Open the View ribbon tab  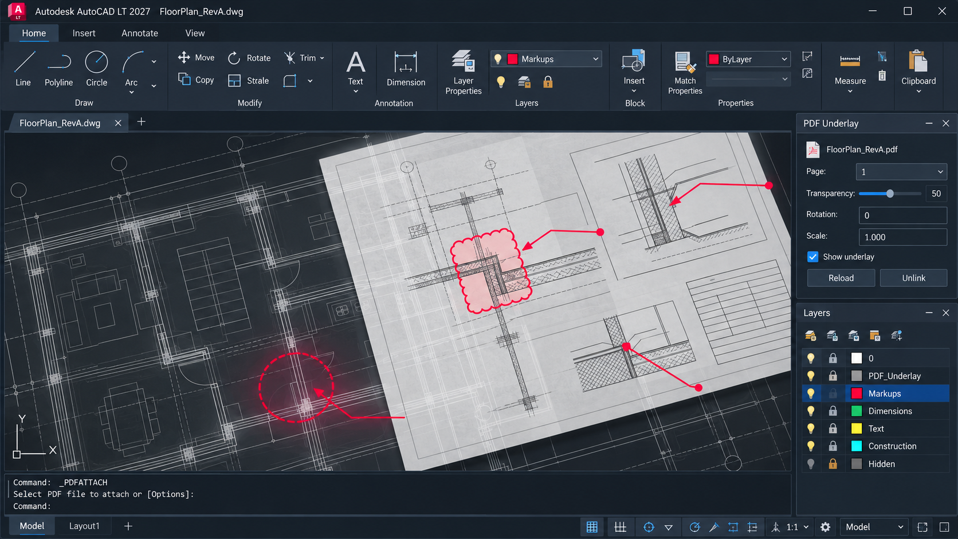pyautogui.click(x=195, y=33)
